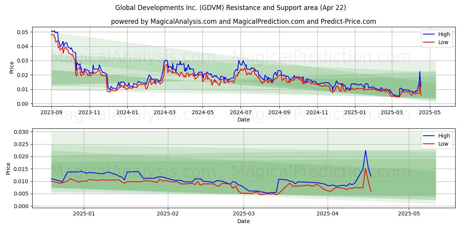Click the '2025-03' tick label on top chart

pos(391,112)
